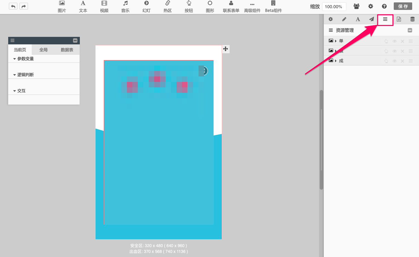Open the 联系表单 contact form component
The image size is (419, 257).
pyautogui.click(x=231, y=6)
